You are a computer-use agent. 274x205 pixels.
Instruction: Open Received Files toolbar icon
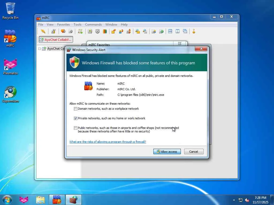coord(138,31)
